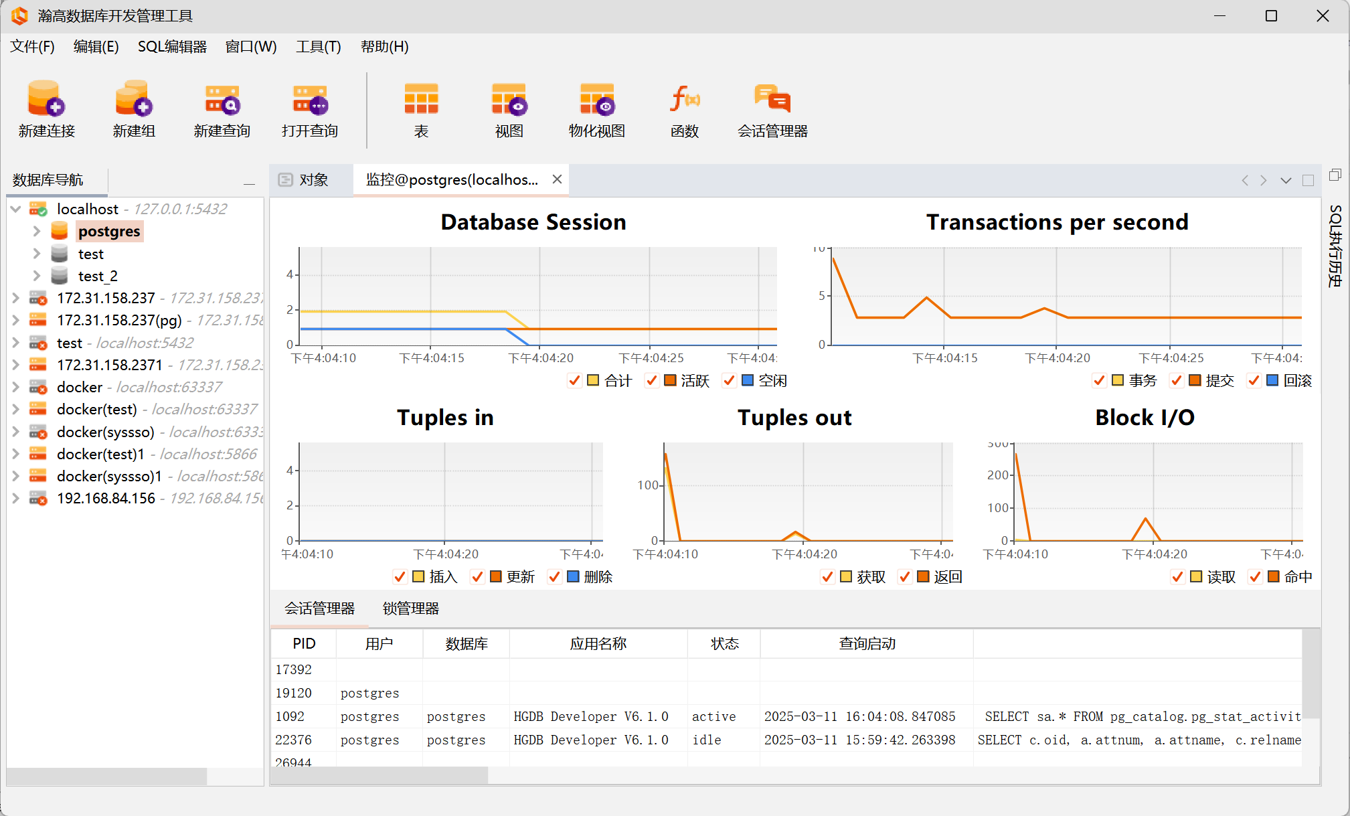Toggle the 插入 (insert) series checkbox
Image resolution: width=1350 pixels, height=816 pixels.
pos(399,577)
